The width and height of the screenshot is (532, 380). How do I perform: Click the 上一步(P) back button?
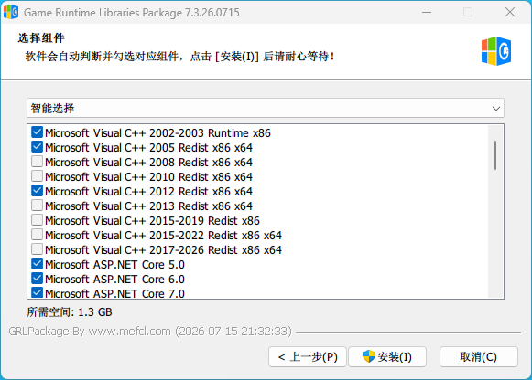pyautogui.click(x=308, y=356)
